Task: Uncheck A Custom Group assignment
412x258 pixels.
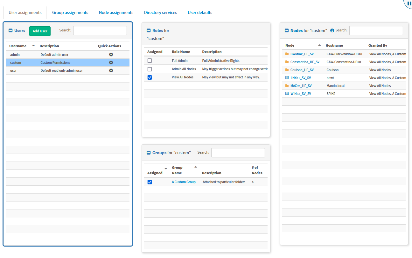Action: (150, 182)
